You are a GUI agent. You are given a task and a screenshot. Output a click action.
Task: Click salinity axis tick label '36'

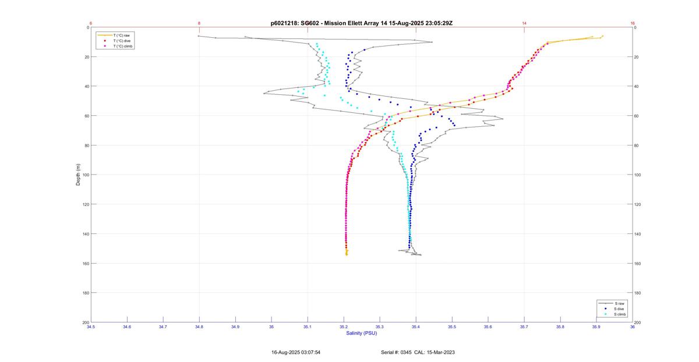tap(633, 327)
